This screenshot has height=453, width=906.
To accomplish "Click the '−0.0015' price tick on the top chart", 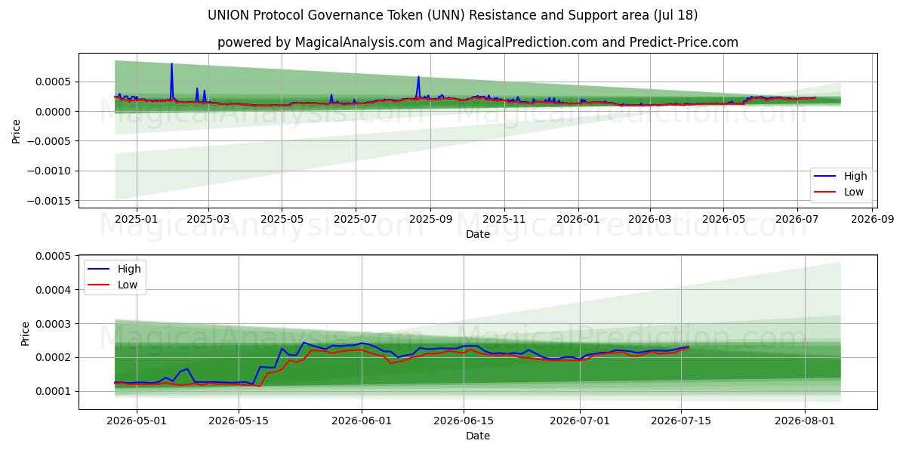I will click(51, 201).
